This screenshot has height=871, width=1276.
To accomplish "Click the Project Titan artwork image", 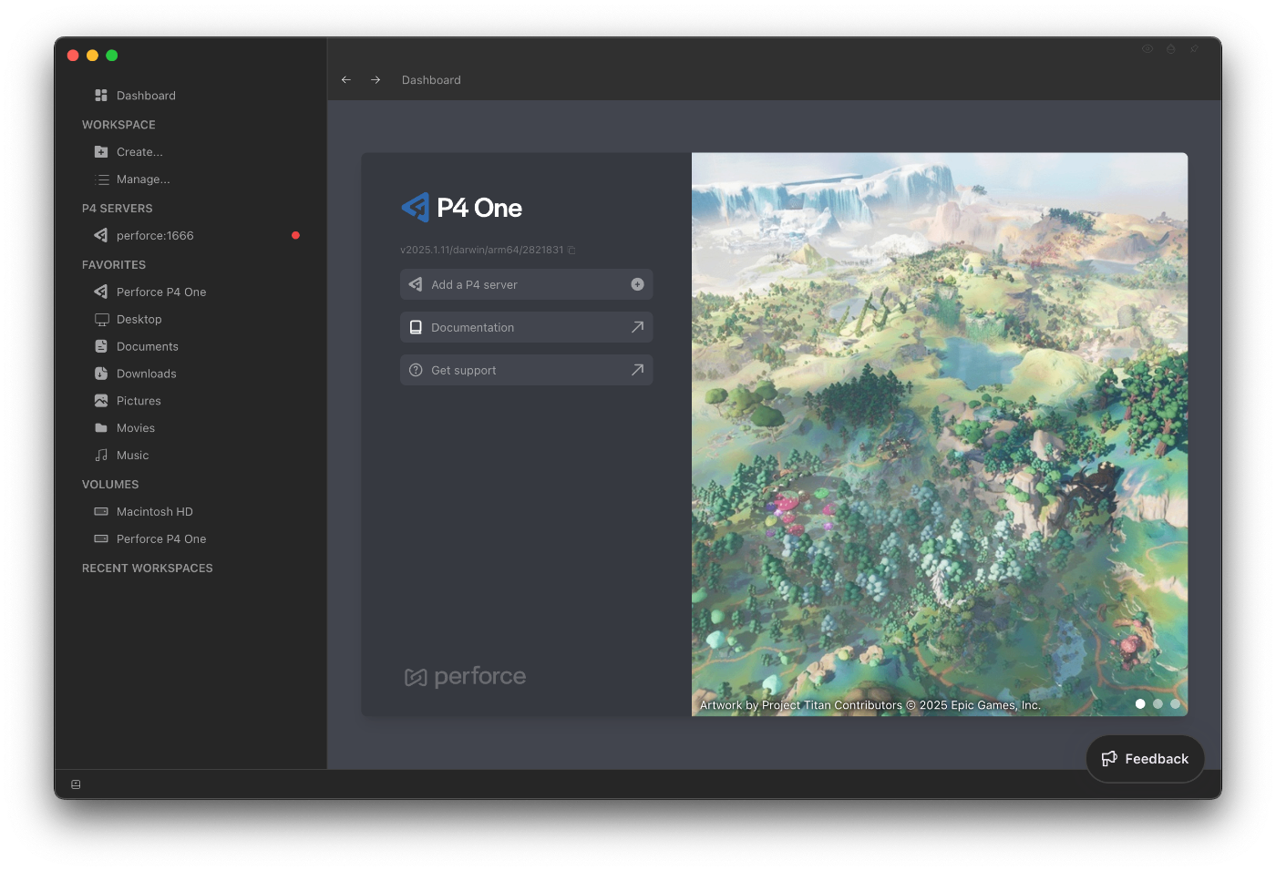I will click(940, 434).
